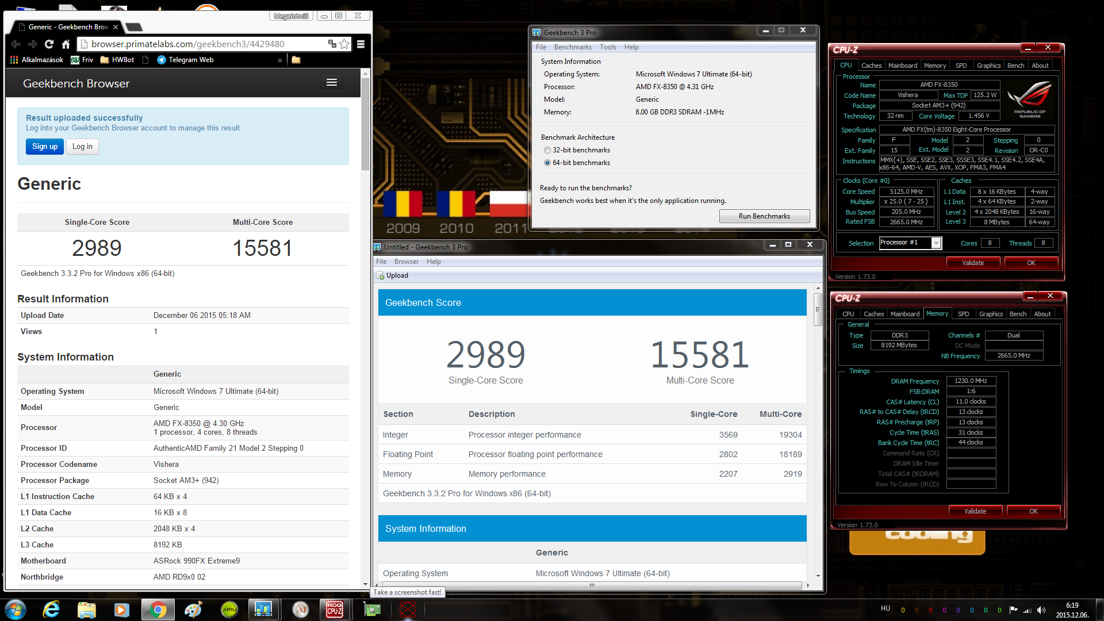Go to Chrome home page icon
The height and width of the screenshot is (621, 1104).
click(66, 44)
